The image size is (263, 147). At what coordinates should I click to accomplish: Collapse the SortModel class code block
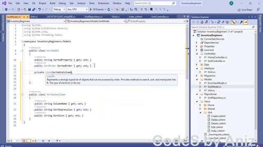[x=22, y=51]
